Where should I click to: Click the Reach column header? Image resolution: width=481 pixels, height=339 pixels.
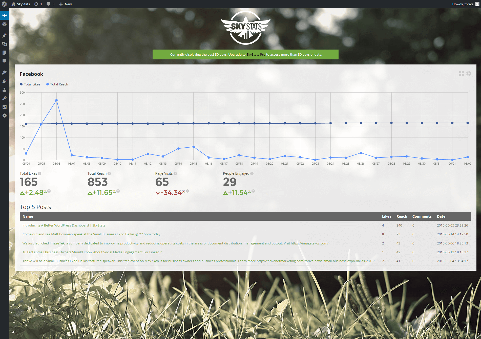[x=402, y=216]
